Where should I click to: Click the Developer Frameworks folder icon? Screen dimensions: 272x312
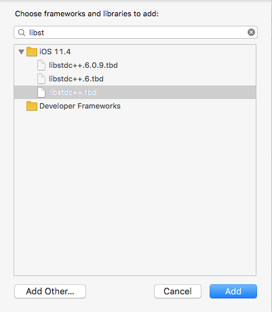click(32, 106)
